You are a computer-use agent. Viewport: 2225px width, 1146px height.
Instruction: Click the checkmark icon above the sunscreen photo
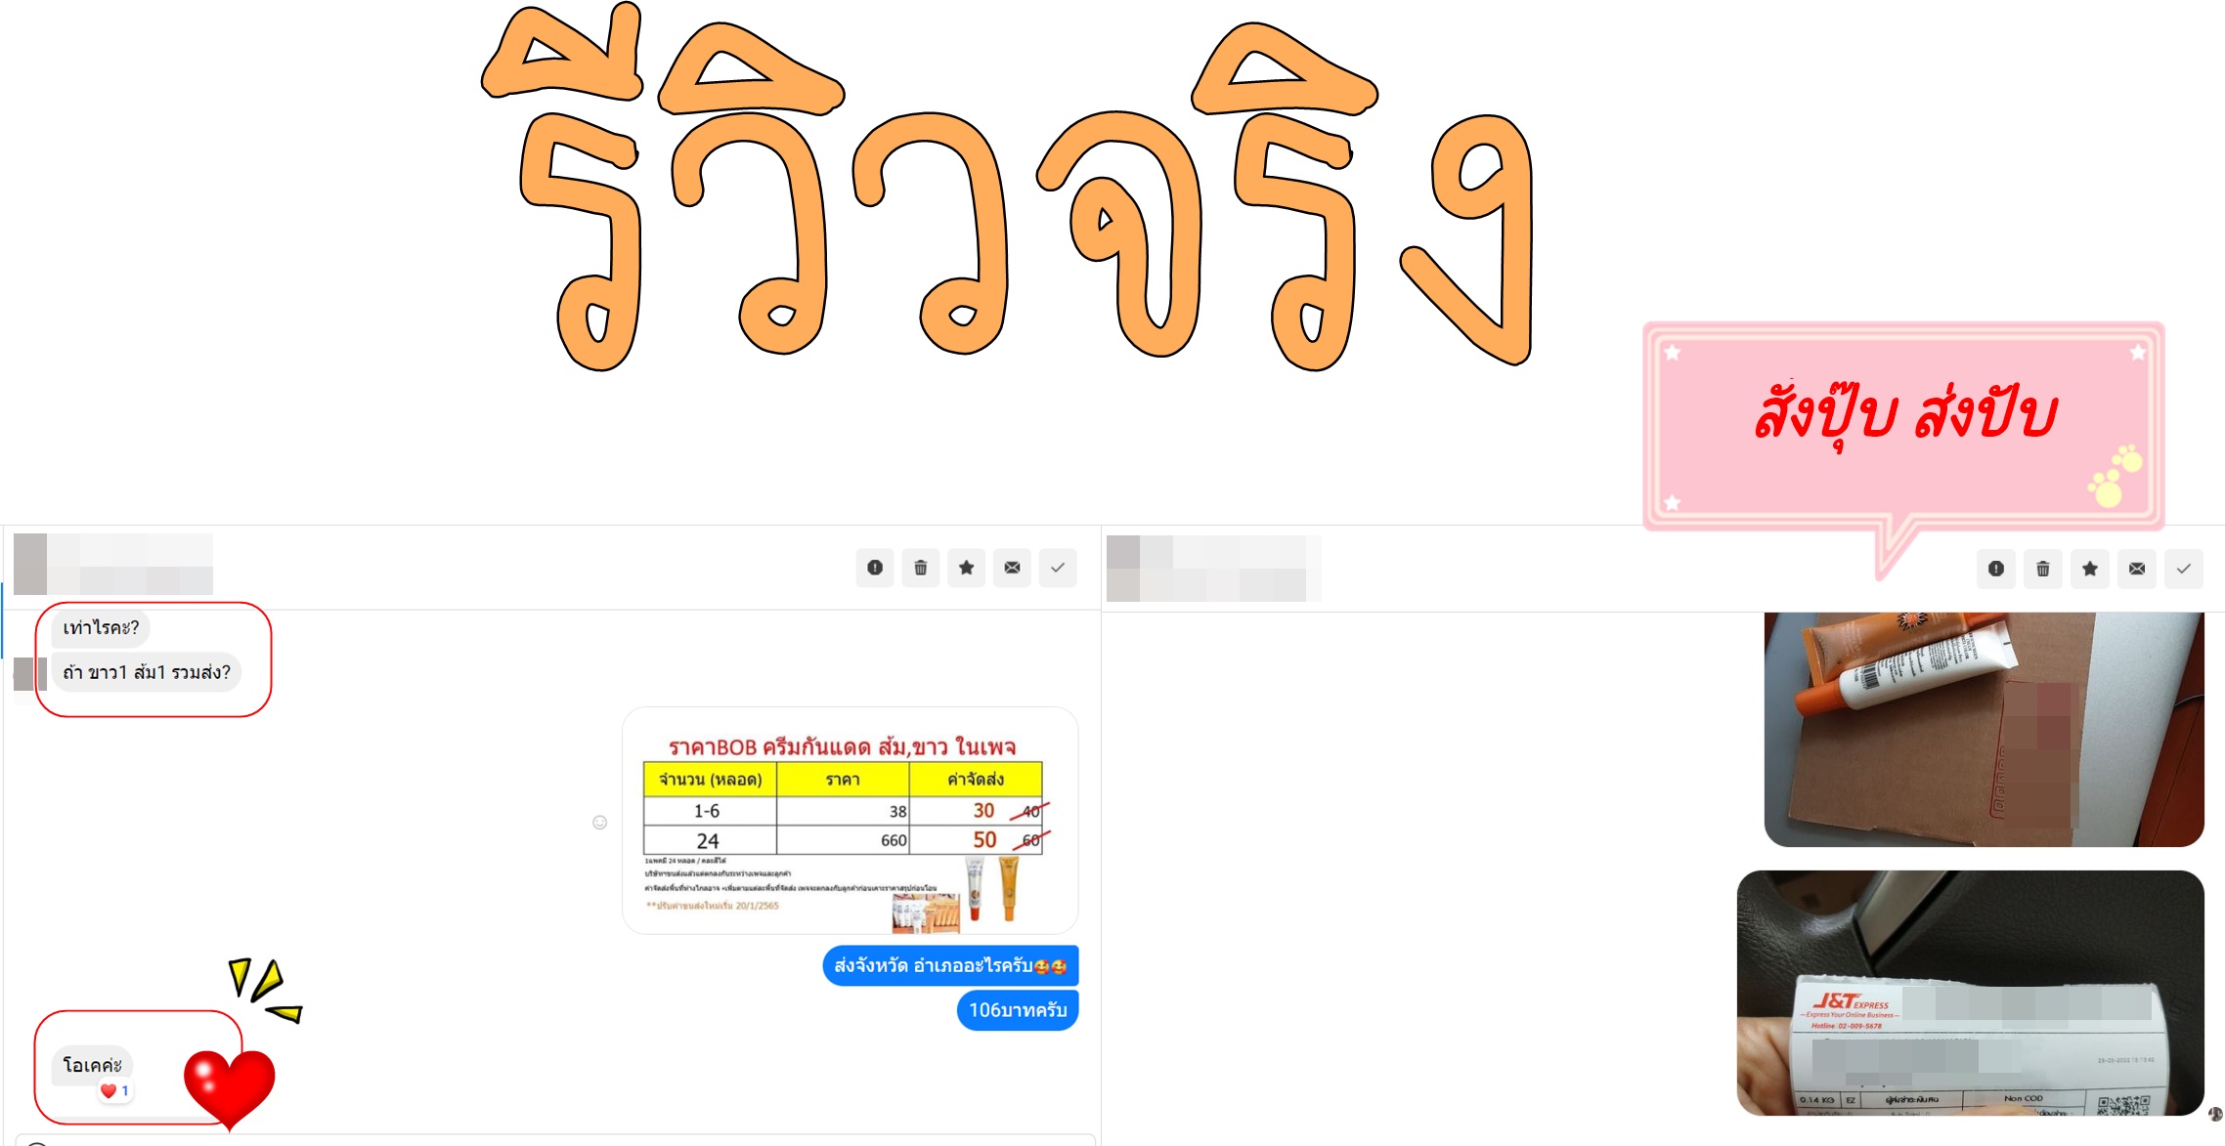(x=2184, y=569)
